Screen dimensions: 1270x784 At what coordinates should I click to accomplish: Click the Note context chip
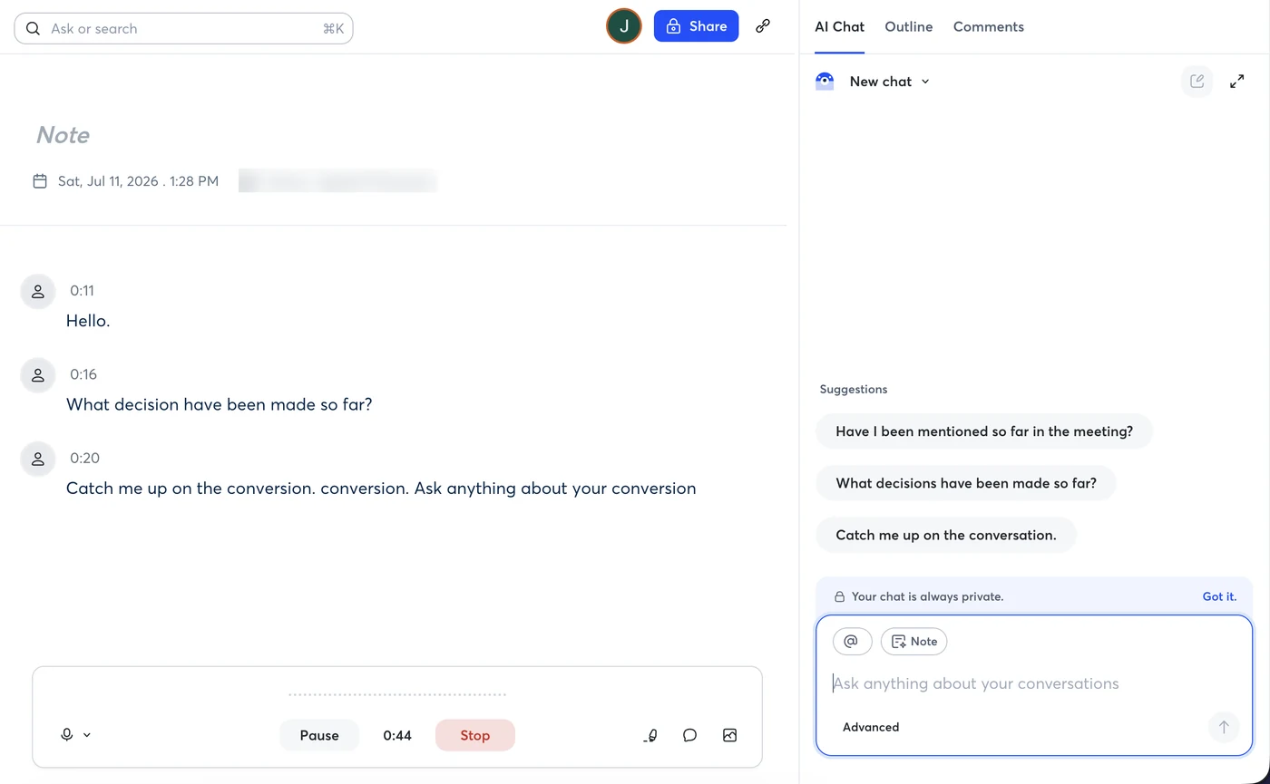914,641
